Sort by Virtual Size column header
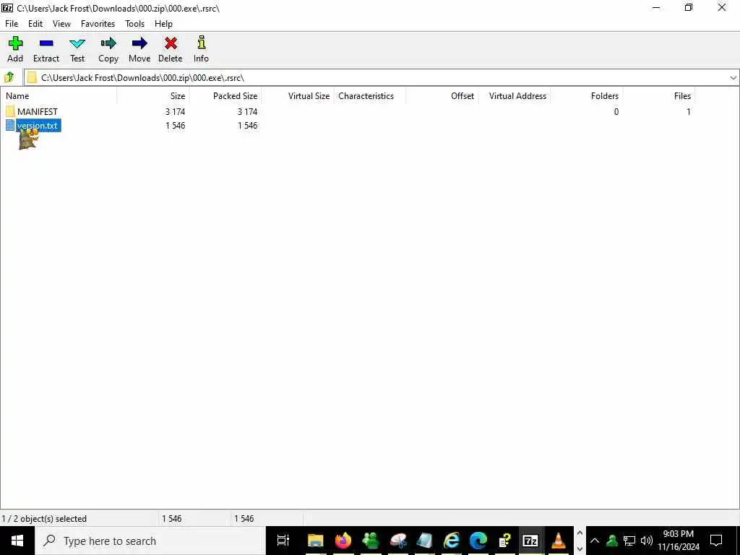The image size is (740, 555). pyautogui.click(x=297, y=96)
